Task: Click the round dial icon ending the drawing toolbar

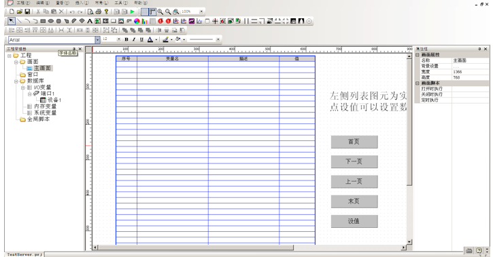Action: (309, 21)
